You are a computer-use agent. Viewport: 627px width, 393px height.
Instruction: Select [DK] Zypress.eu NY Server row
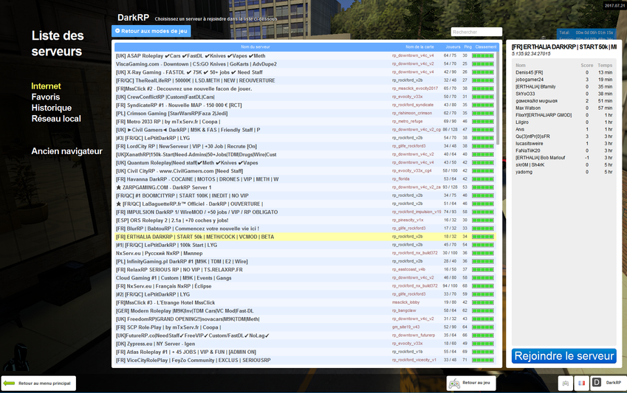(x=305, y=344)
